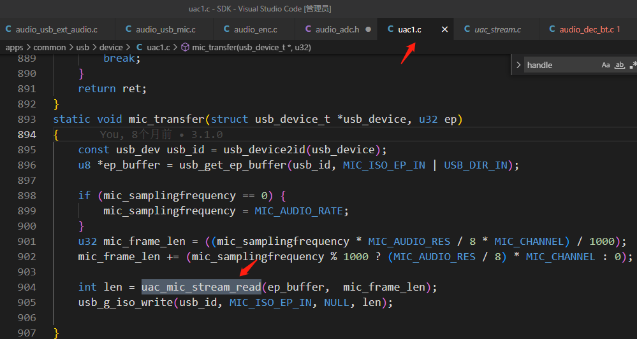Click the 'usb' breadcrumb segment
The height and width of the screenshot is (339, 637).
pos(82,48)
